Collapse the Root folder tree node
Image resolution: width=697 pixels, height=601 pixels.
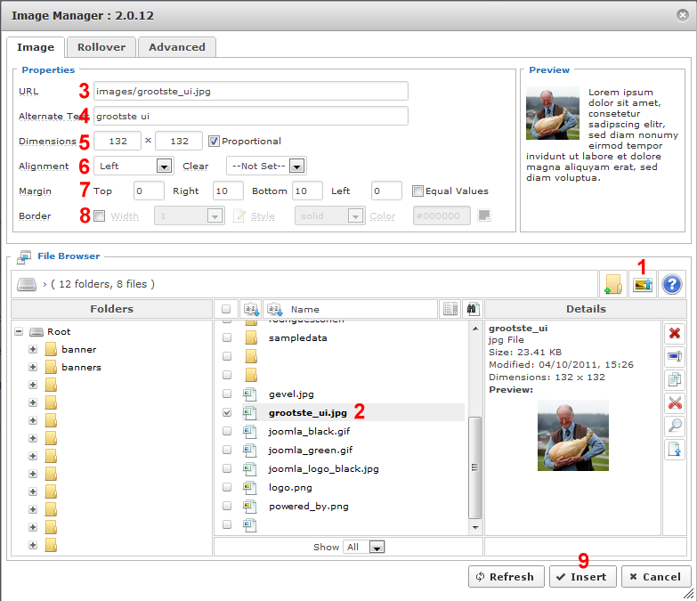19,331
